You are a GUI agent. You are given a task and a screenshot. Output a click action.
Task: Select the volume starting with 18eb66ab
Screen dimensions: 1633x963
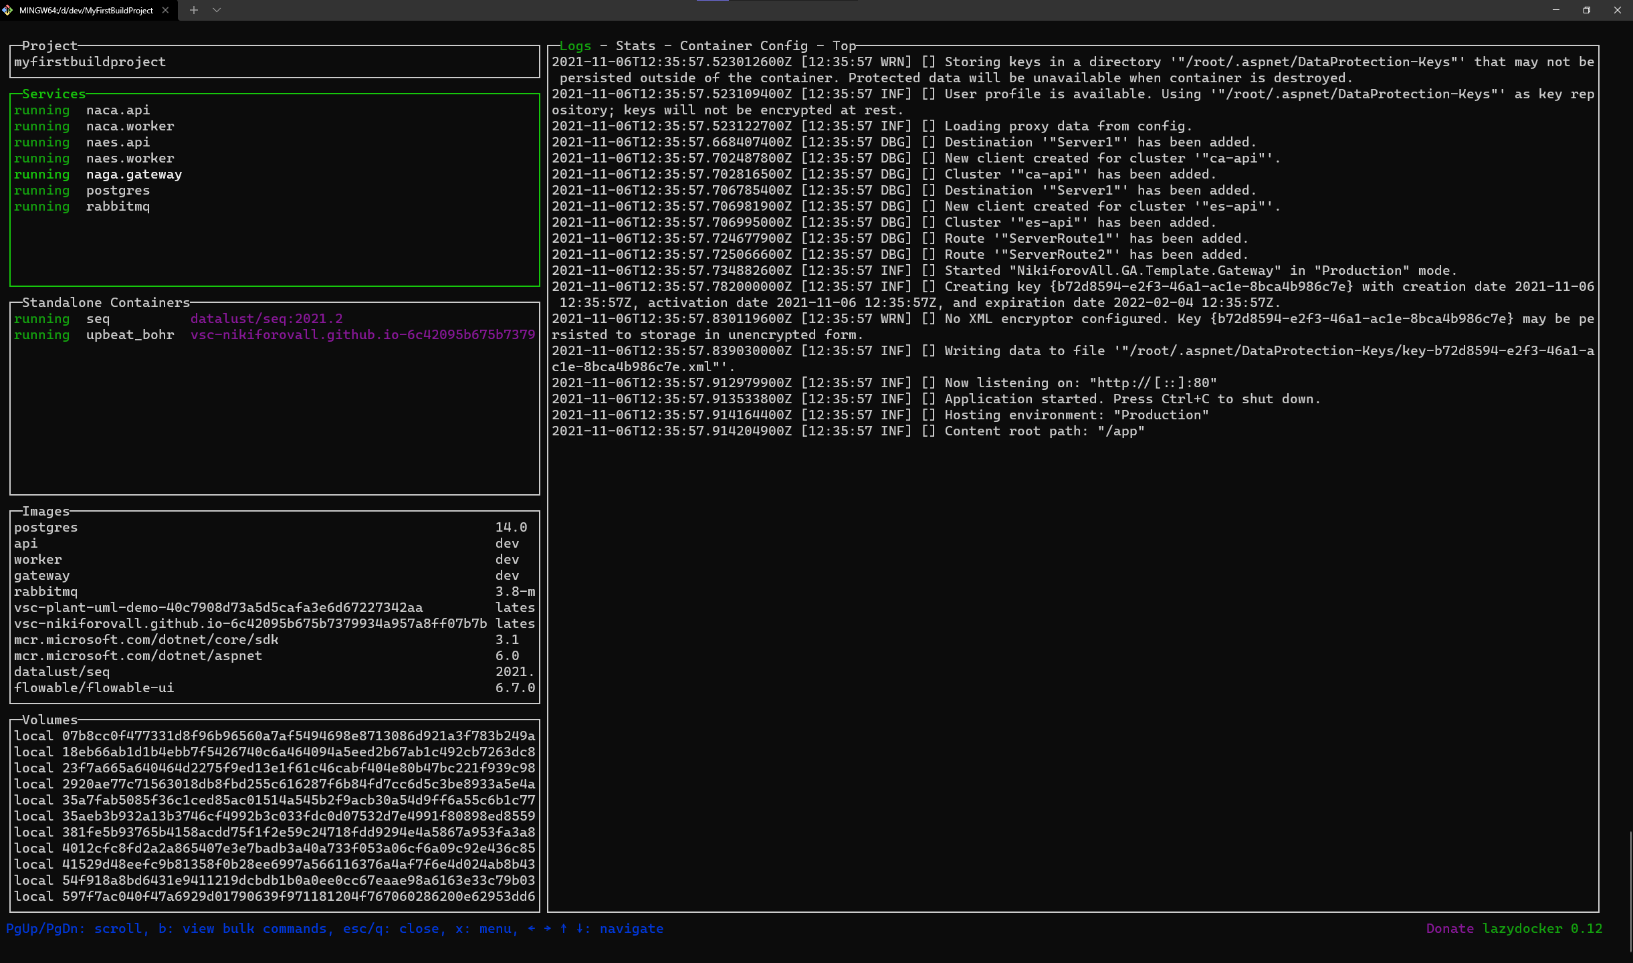point(275,752)
